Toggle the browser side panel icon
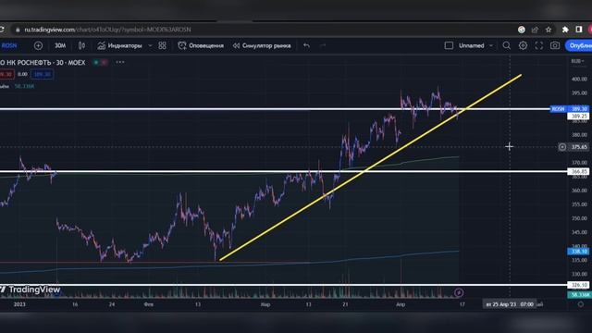 (579, 30)
